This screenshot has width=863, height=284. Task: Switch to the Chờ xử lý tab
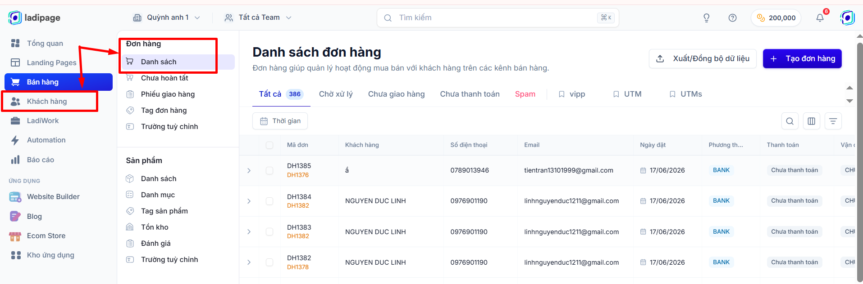tap(336, 94)
